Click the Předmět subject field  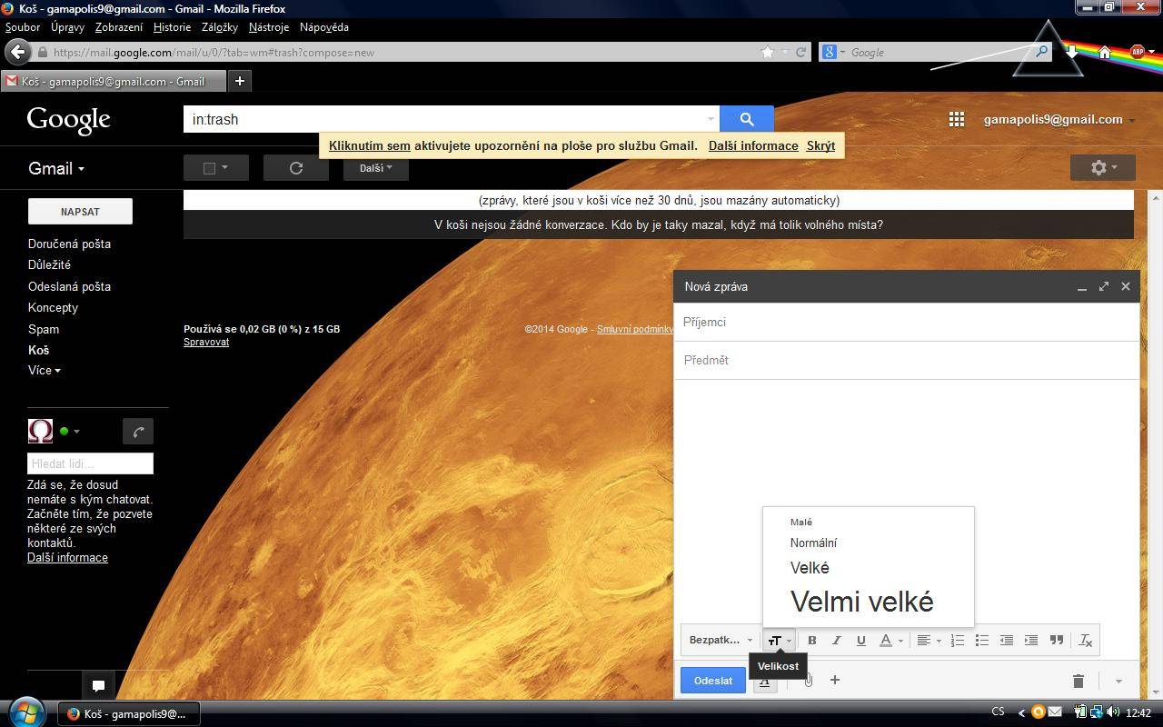(x=907, y=360)
